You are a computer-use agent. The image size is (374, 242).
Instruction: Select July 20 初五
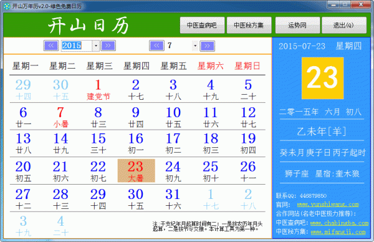tap(23, 171)
